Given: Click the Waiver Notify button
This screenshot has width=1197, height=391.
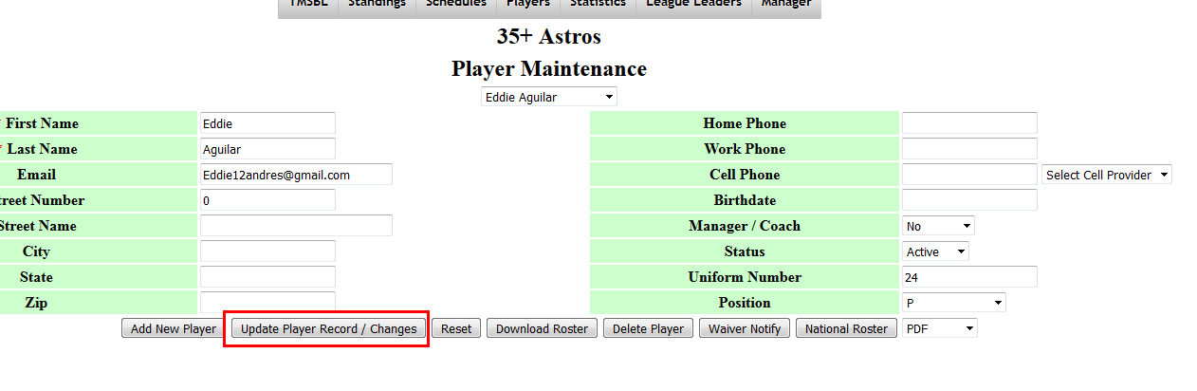Looking at the screenshot, I should click(745, 328).
